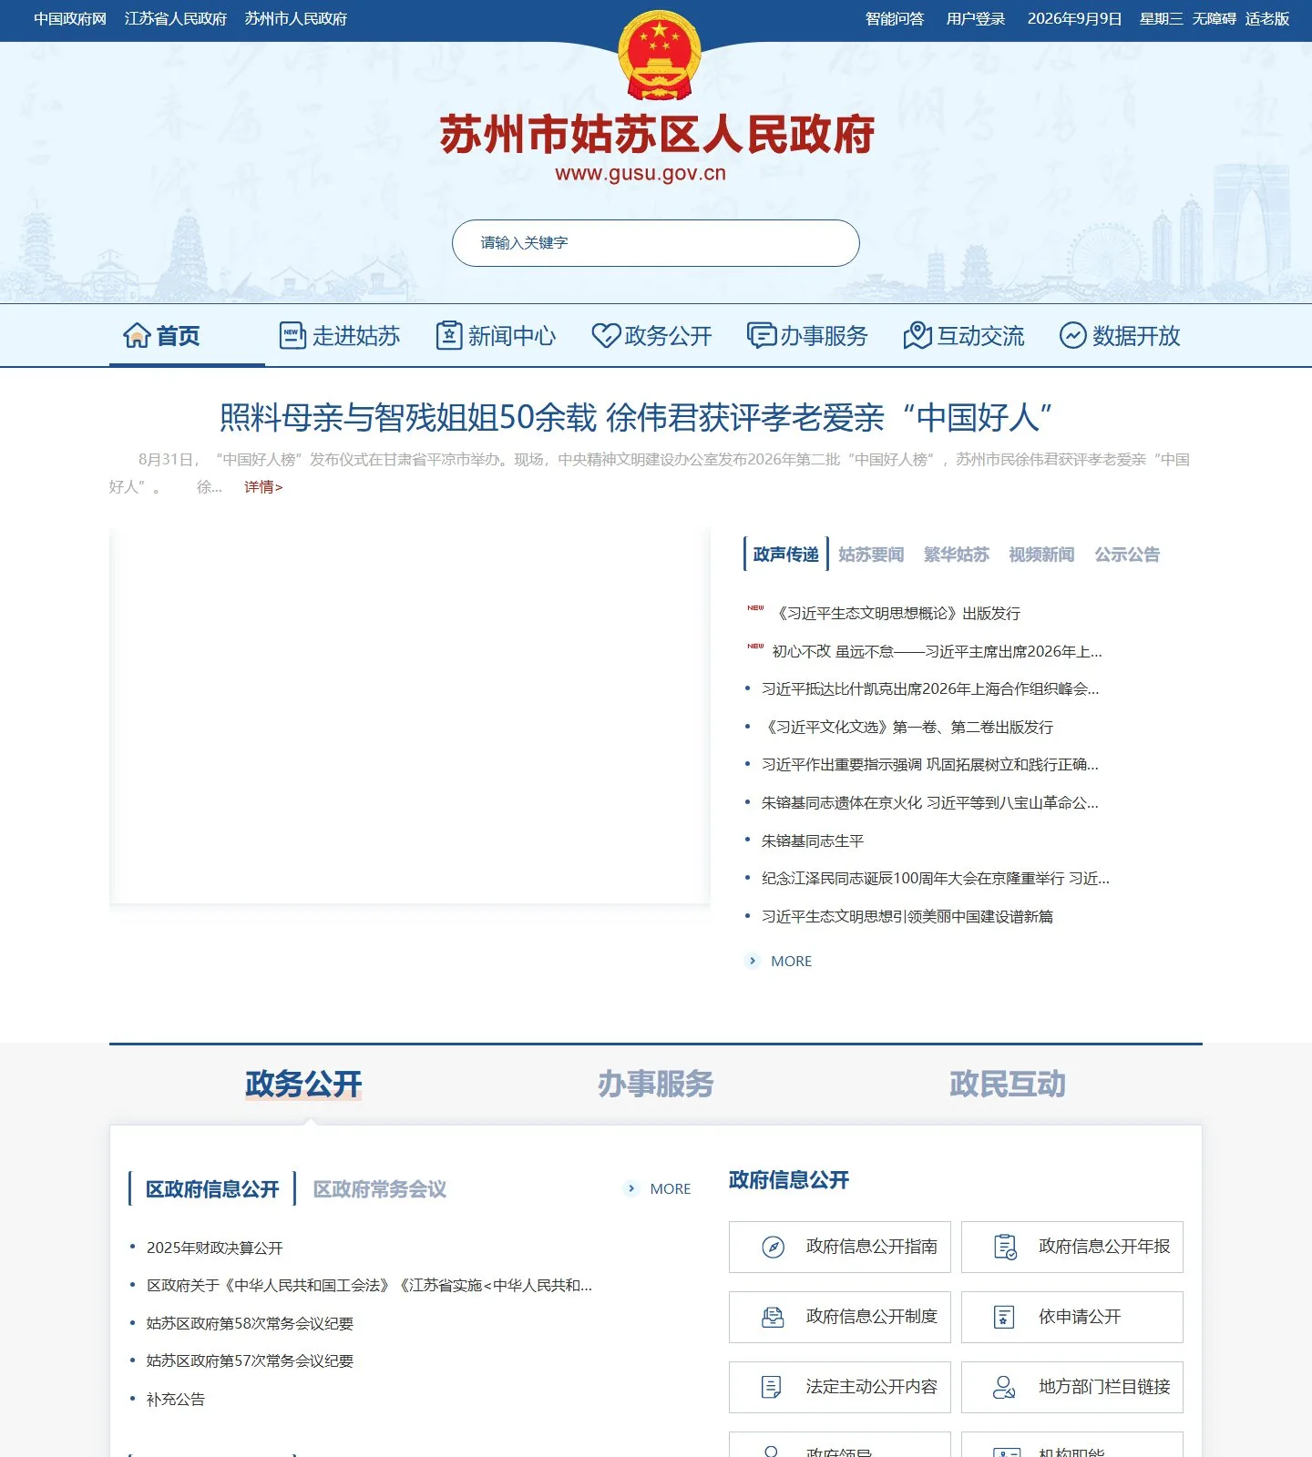Open 习近平抵达比什凯克 news item
1312x1457 pixels.
930,689
